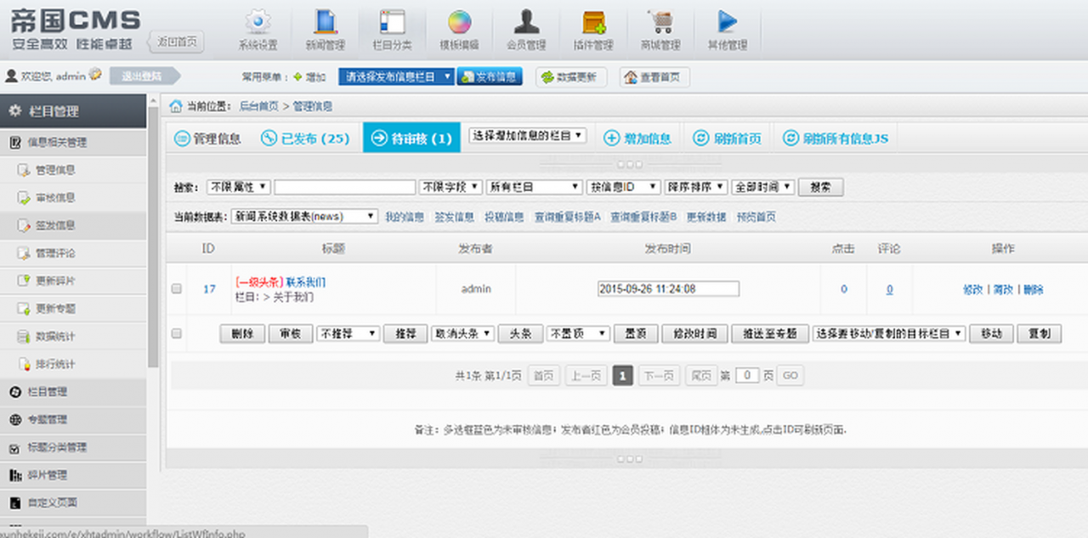Click 更新专题 icon in left sidebar

[x=23, y=308]
